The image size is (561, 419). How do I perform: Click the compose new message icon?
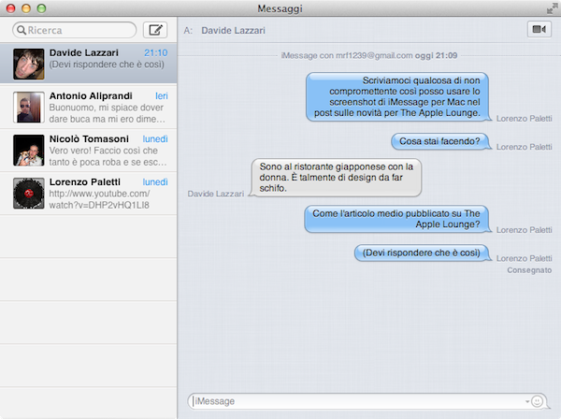155,30
